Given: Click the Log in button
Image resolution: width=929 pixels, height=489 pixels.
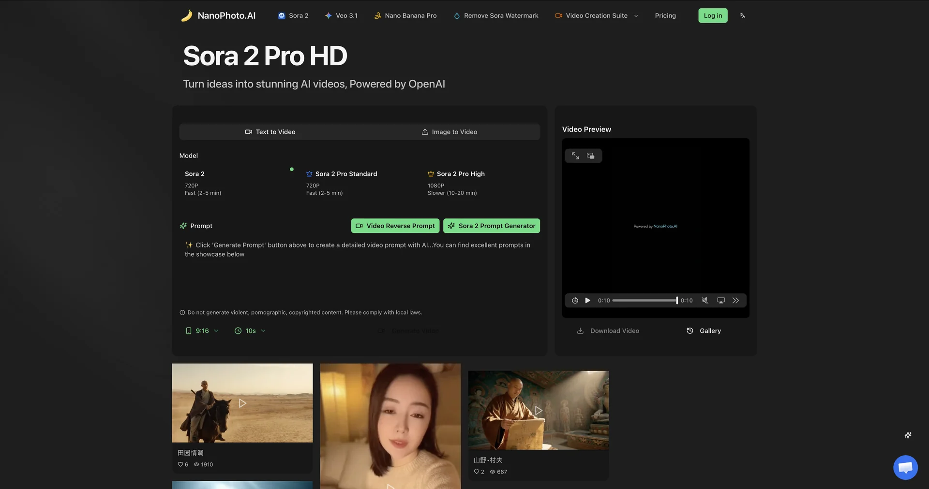Looking at the screenshot, I should (713, 15).
